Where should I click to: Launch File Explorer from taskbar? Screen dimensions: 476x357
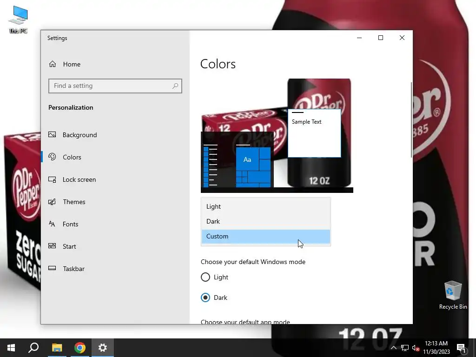(x=57, y=348)
